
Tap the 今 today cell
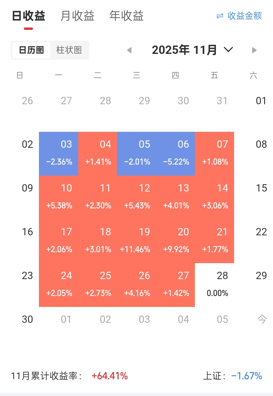(262, 319)
